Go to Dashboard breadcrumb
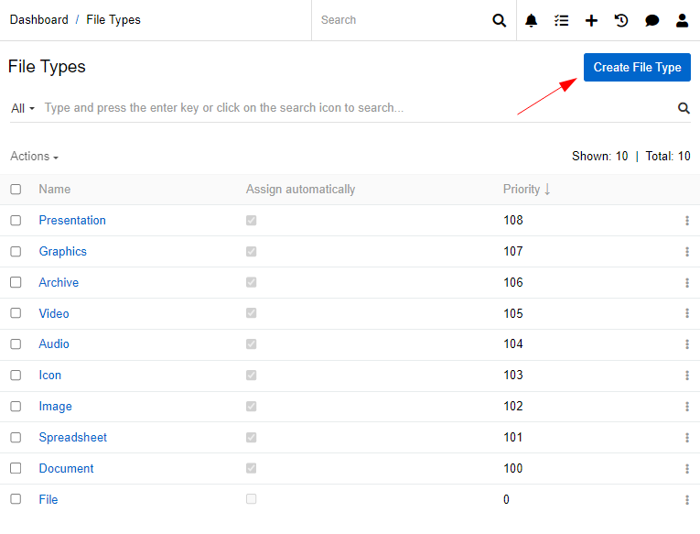 38,20
